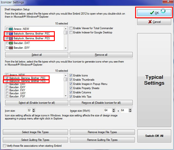This screenshot has height=150, width=174.
Task: Close the Iconizer Settings dialog
Action: pyautogui.click(x=168, y=1)
